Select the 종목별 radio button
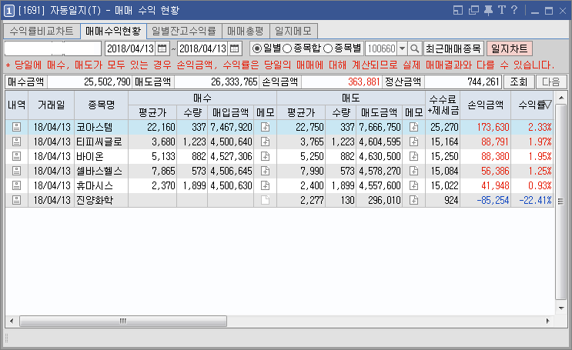Image resolution: width=572 pixels, height=350 pixels. [328, 48]
